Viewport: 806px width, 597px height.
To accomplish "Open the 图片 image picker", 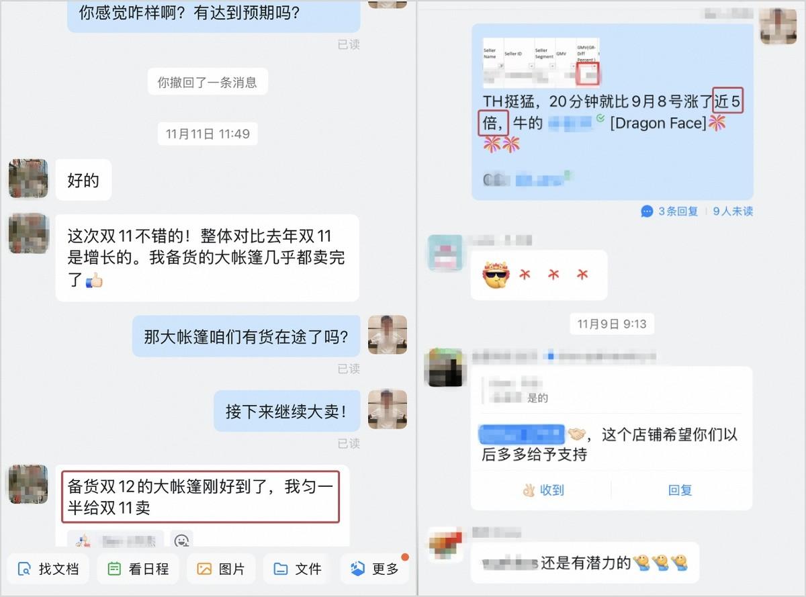I will tap(221, 569).
